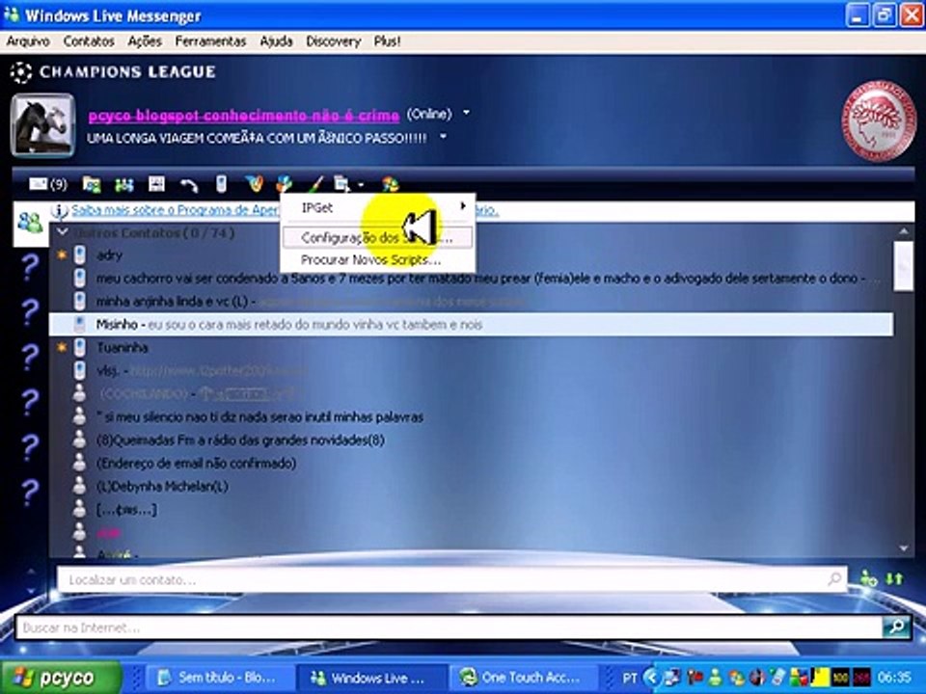Click the Plus! scripts toolbar icon
Image resolution: width=926 pixels, height=694 pixels.
click(284, 184)
